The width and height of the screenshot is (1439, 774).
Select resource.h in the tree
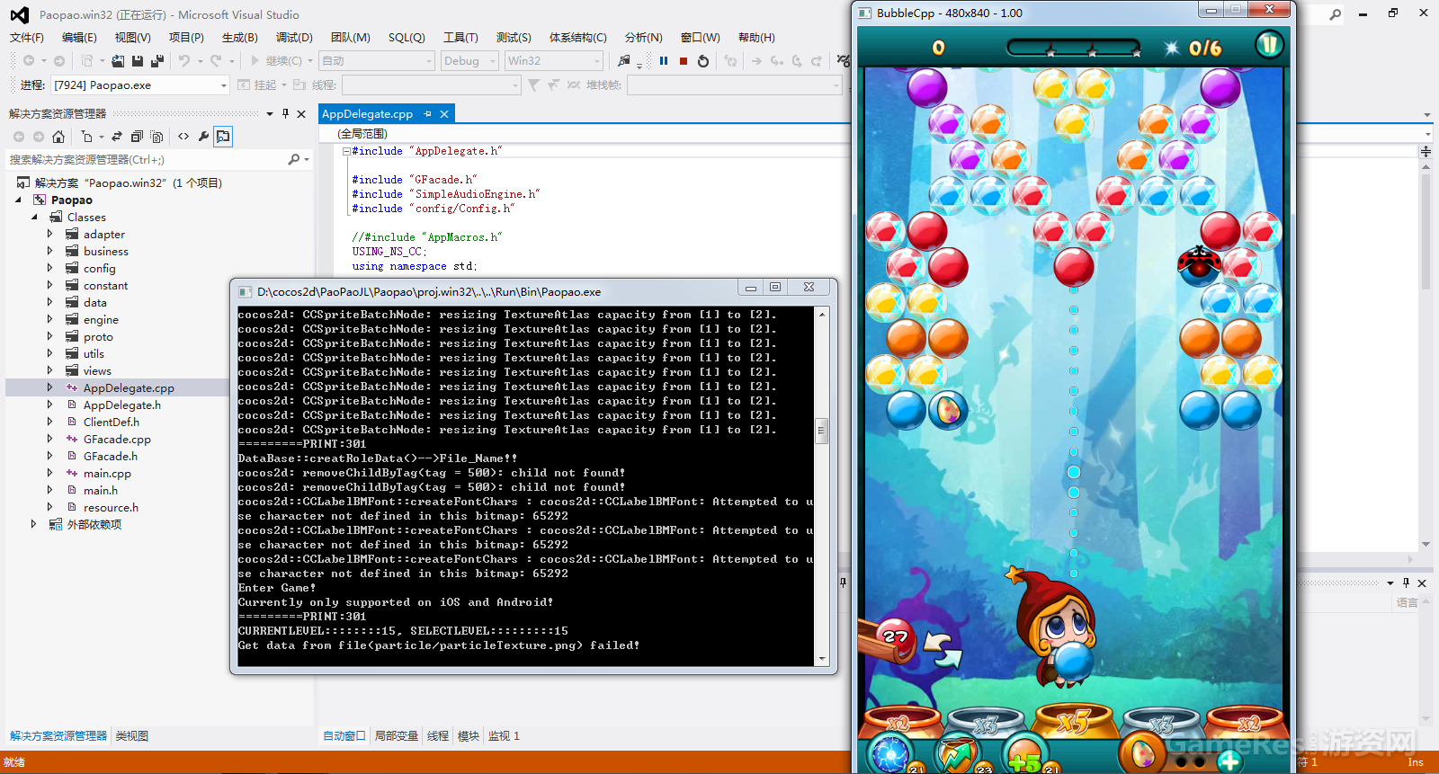[x=111, y=507]
